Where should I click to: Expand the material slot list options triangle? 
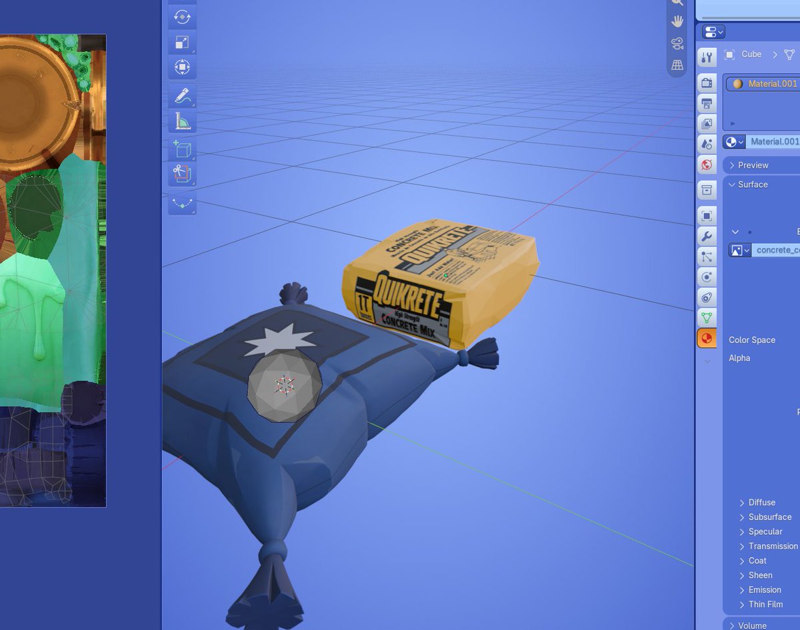point(733,123)
